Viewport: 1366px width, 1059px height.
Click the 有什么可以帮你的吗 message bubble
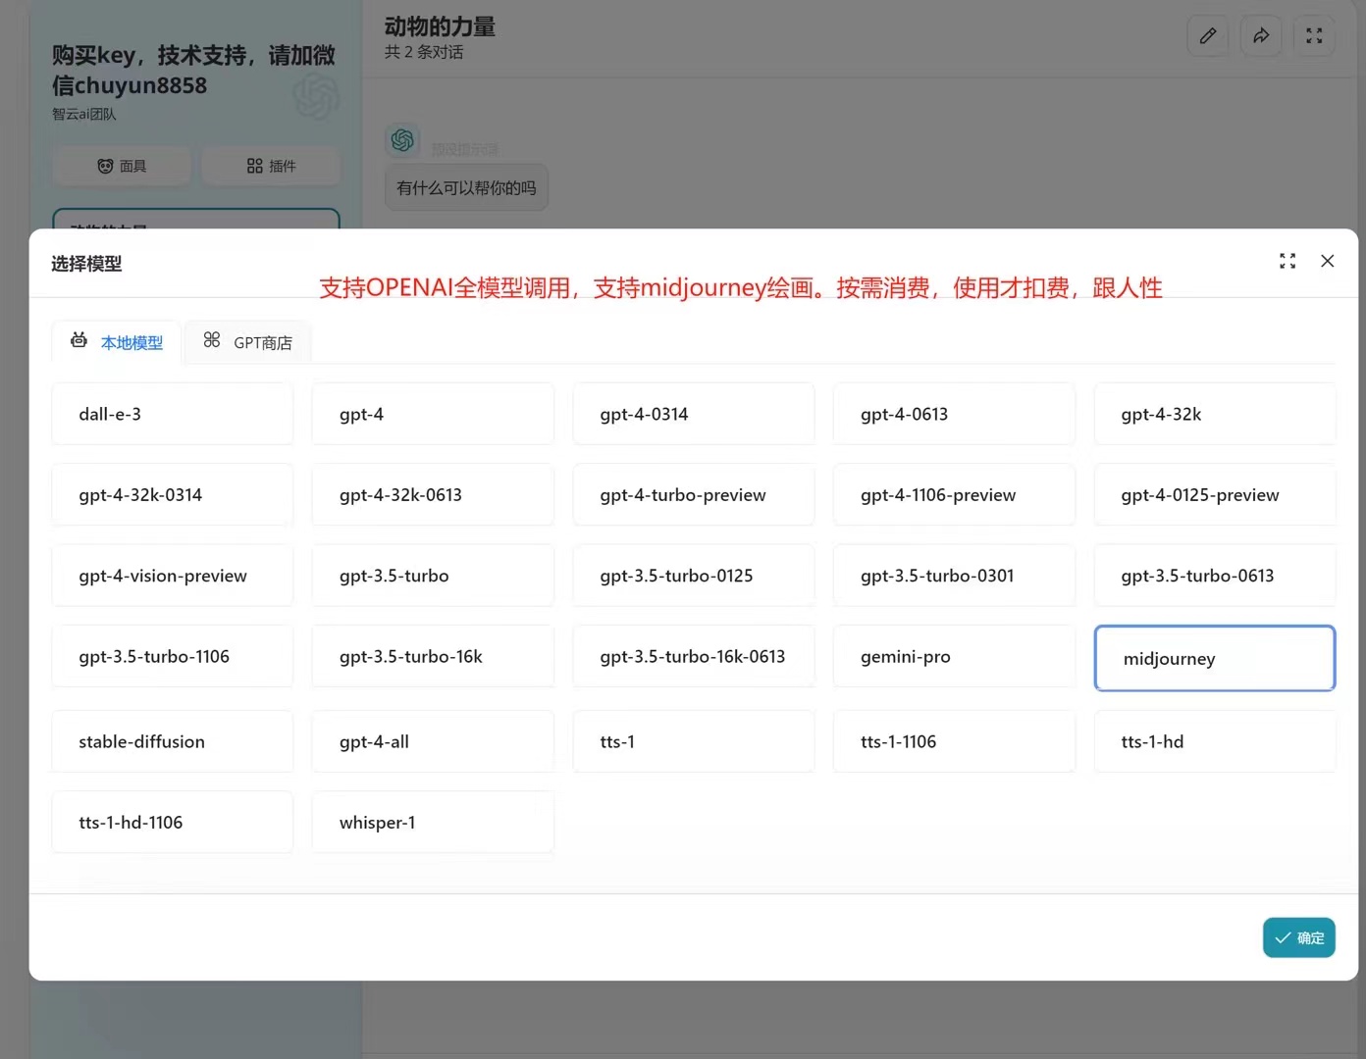coord(466,188)
